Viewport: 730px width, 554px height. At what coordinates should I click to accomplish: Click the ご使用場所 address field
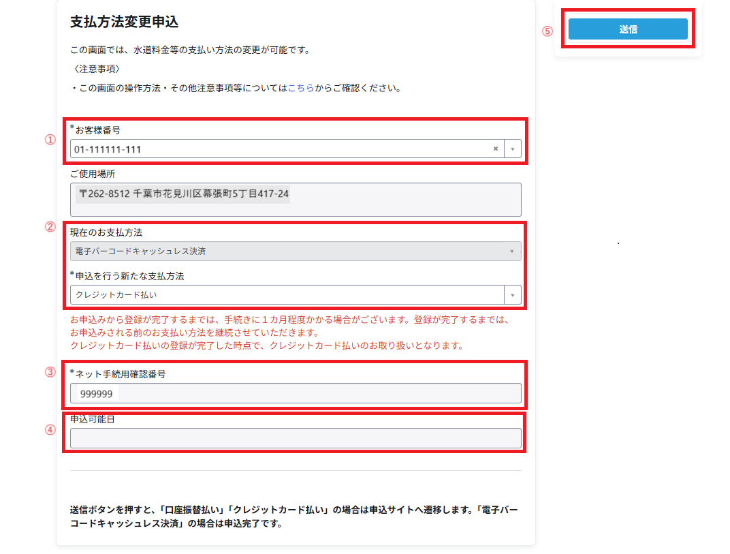[296, 199]
